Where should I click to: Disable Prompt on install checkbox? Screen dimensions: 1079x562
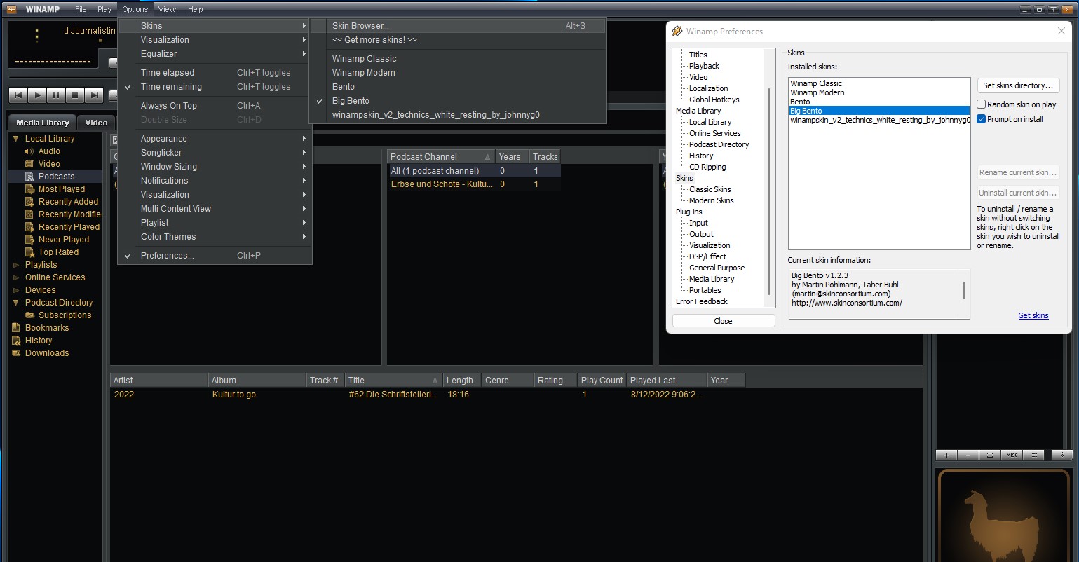pyautogui.click(x=982, y=119)
